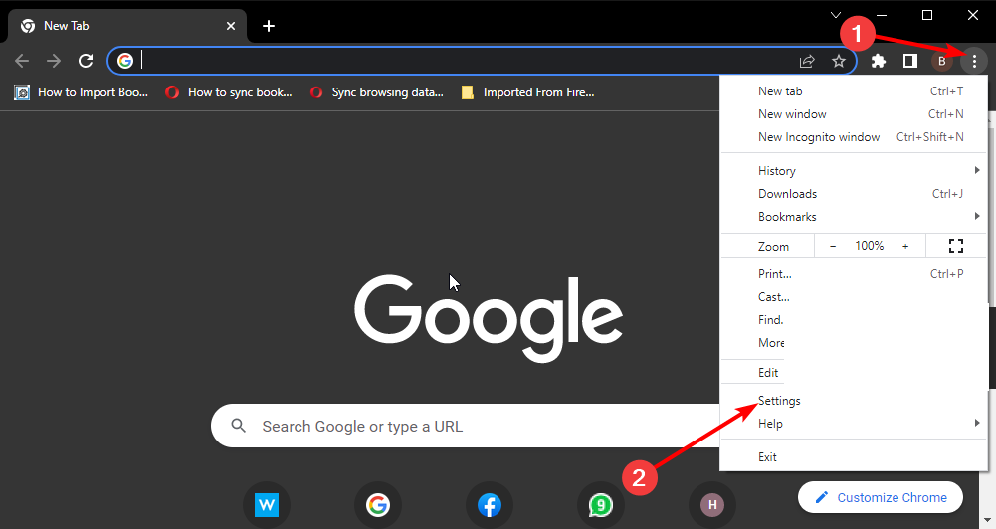The height and width of the screenshot is (529, 996).
Task: Expand the Bookmarks submenu
Action: point(854,217)
